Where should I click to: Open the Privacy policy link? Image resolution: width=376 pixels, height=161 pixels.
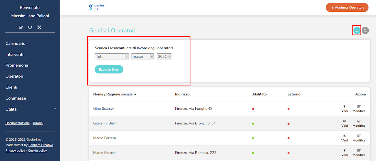(15, 150)
